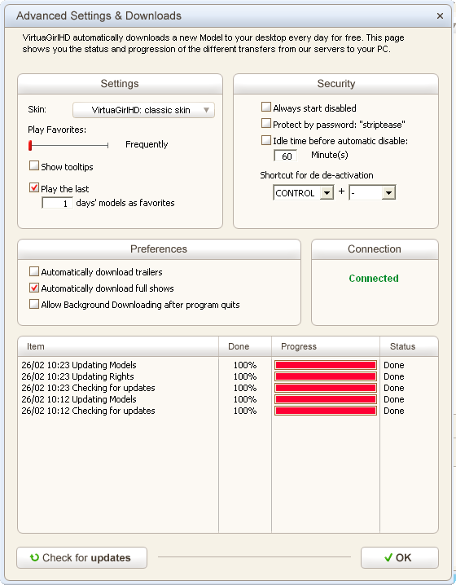Close the Advanced Settings dialog with X
456x585 pixels.
440,16
